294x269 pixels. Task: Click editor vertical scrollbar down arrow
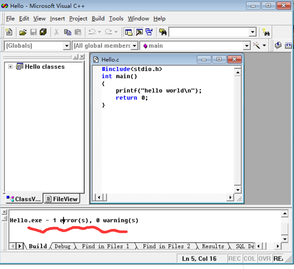[x=238, y=190]
